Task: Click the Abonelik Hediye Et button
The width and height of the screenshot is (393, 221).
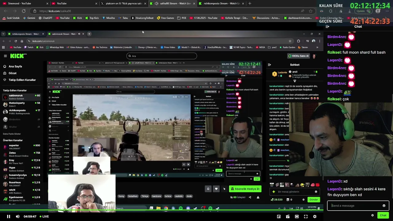Action: click(x=245, y=189)
